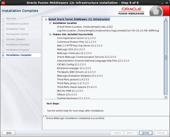This screenshot has width=170, height=137.
Task: Go to Prerequisite Checks step
Action: tap(17, 34)
